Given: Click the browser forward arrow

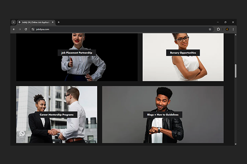Looking at the screenshot, I should point(19,30).
